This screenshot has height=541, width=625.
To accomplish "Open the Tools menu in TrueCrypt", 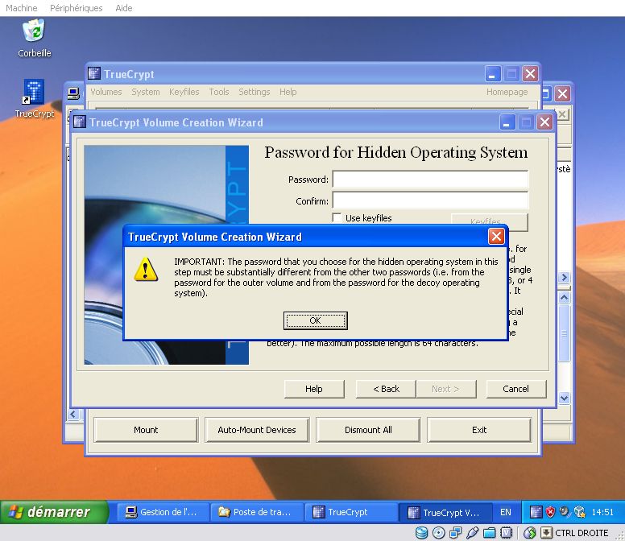I will (219, 92).
